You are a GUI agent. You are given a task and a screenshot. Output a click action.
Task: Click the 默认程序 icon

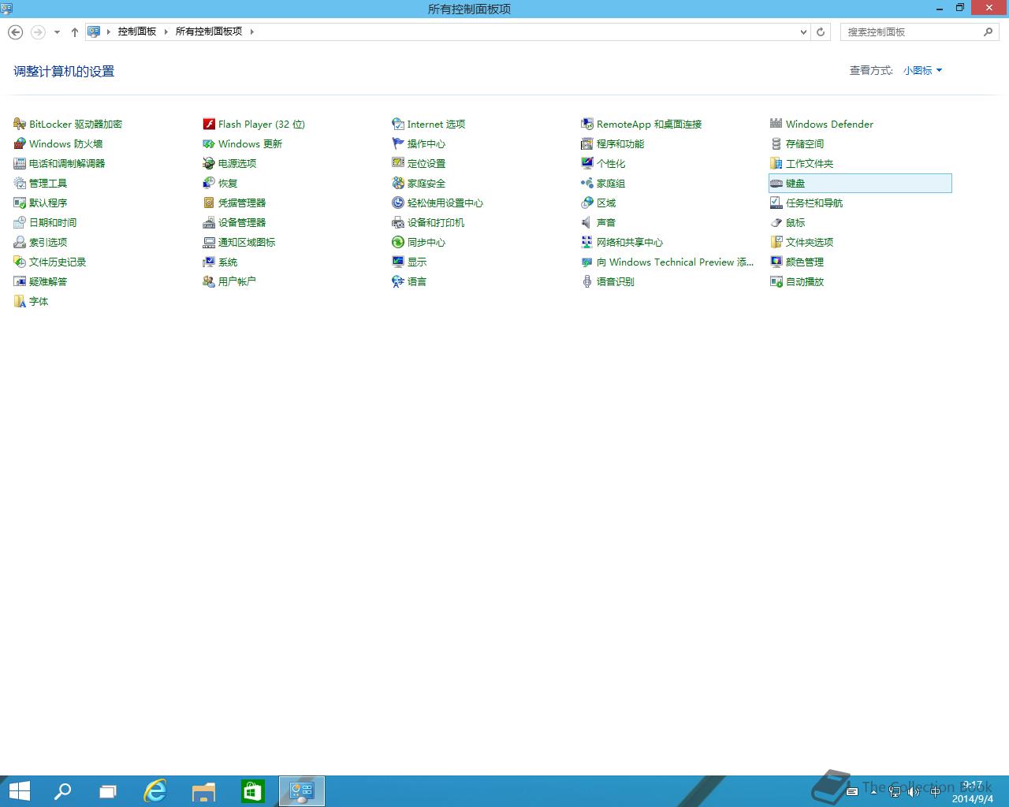(x=20, y=203)
